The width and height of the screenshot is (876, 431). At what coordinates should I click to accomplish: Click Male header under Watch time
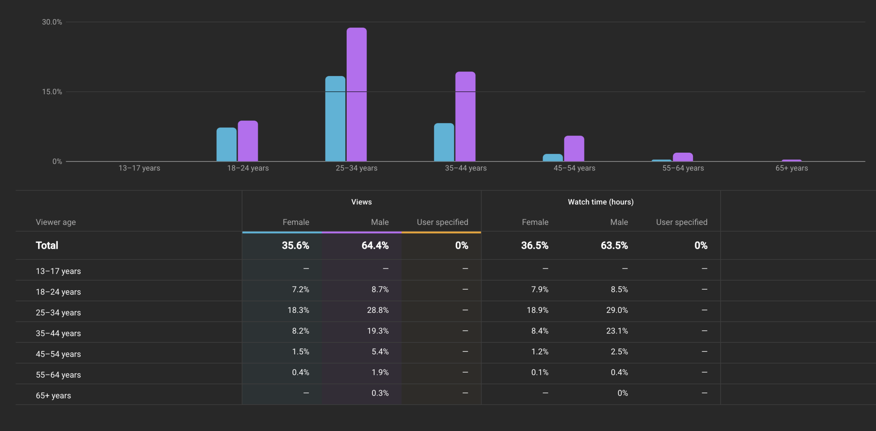point(619,222)
